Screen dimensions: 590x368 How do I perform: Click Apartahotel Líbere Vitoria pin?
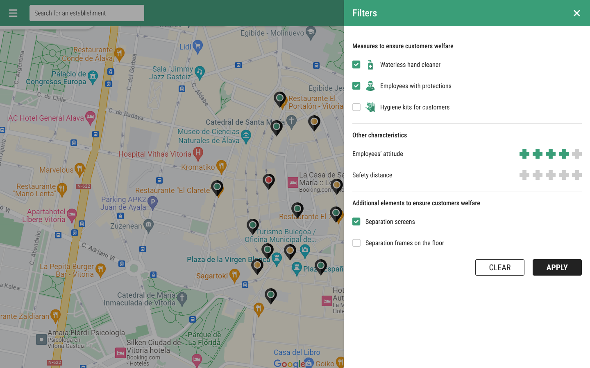click(72, 215)
